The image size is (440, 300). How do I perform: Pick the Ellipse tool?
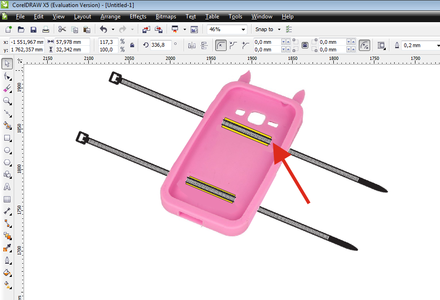[x=7, y=150]
